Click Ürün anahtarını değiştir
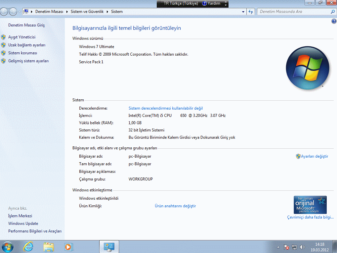Viewport: 337px width, 253px height. coord(175,206)
